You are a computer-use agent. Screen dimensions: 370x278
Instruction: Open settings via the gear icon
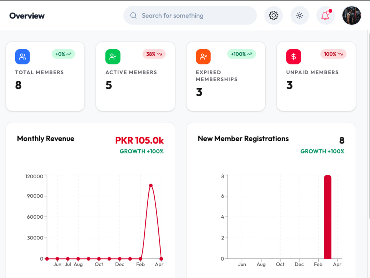point(273,16)
